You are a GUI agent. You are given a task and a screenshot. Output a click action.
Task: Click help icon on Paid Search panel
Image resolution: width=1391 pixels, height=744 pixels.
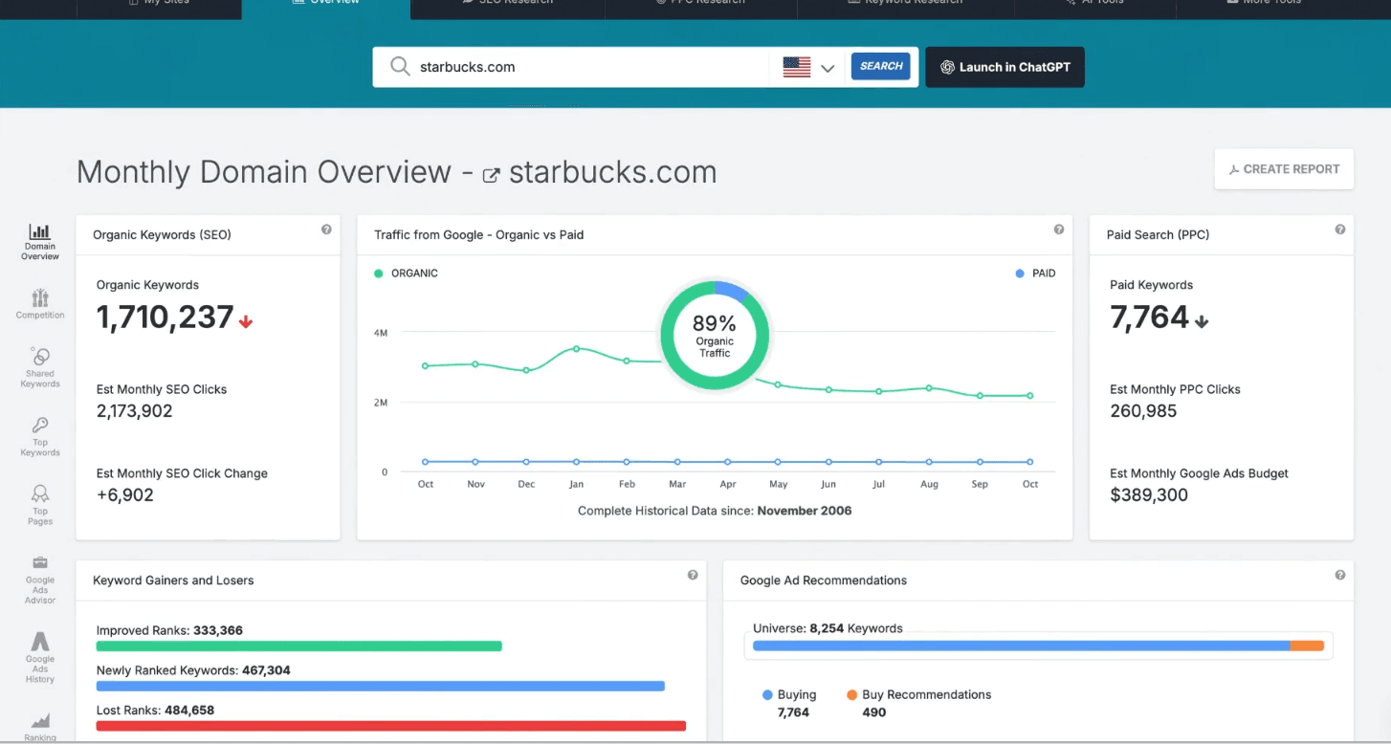tap(1339, 230)
